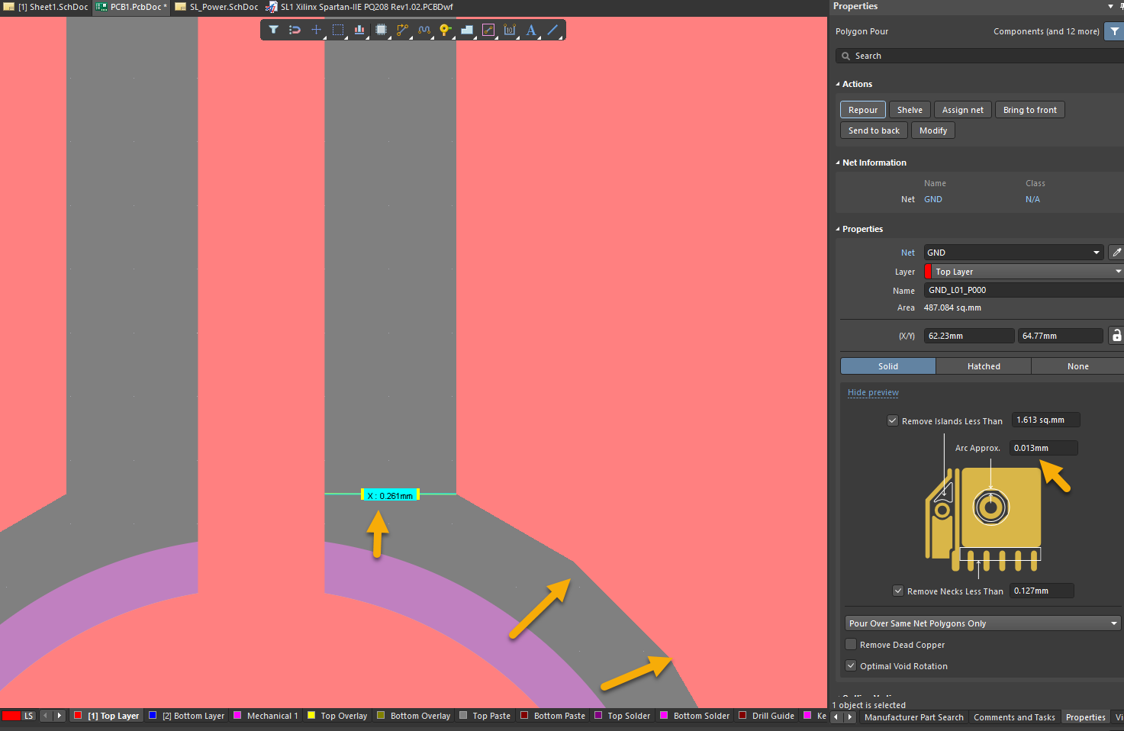This screenshot has width=1124, height=731.
Task: Click the Modify button
Action: click(x=933, y=130)
